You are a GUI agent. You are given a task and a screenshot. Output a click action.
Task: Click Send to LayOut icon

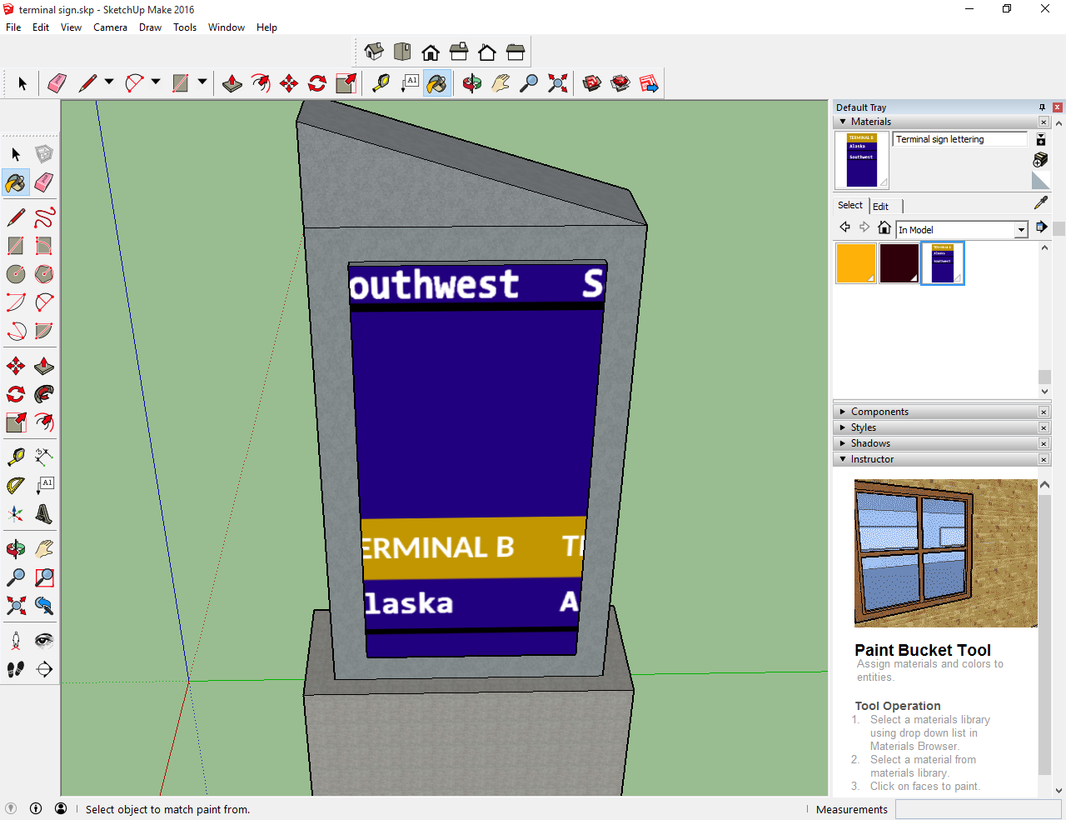point(649,83)
